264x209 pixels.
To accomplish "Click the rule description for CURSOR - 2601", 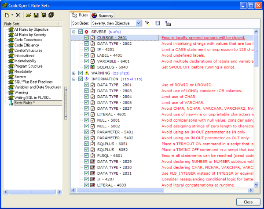I will [203, 38].
